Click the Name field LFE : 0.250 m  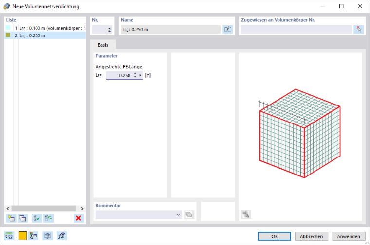point(170,30)
